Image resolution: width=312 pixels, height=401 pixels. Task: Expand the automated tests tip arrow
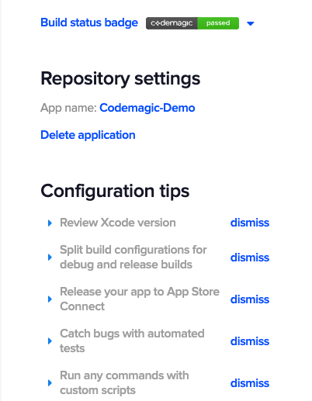click(50, 341)
